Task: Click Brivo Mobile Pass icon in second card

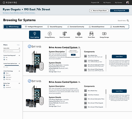Action: pyautogui.click(x=85, y=91)
